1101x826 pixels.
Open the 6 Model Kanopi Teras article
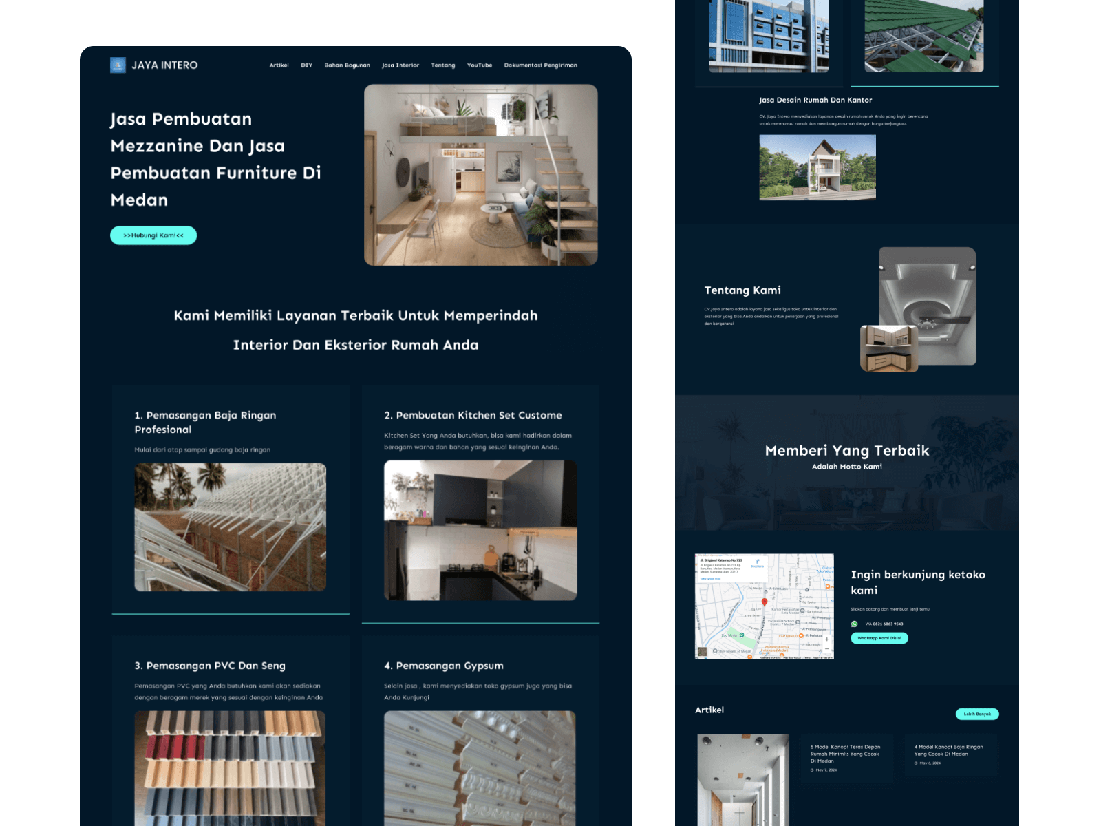(845, 754)
